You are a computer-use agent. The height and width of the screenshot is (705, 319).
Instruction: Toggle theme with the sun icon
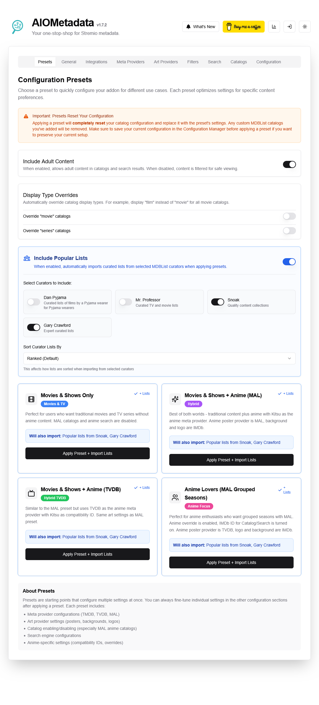pyautogui.click(x=305, y=27)
